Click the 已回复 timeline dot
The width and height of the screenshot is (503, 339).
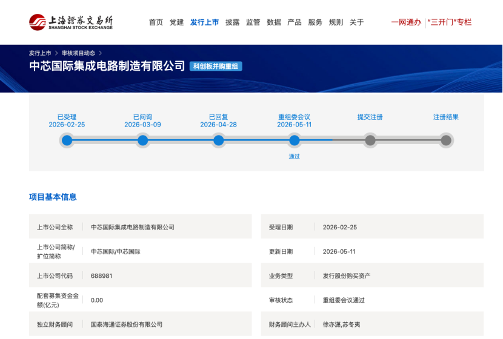pos(218,140)
